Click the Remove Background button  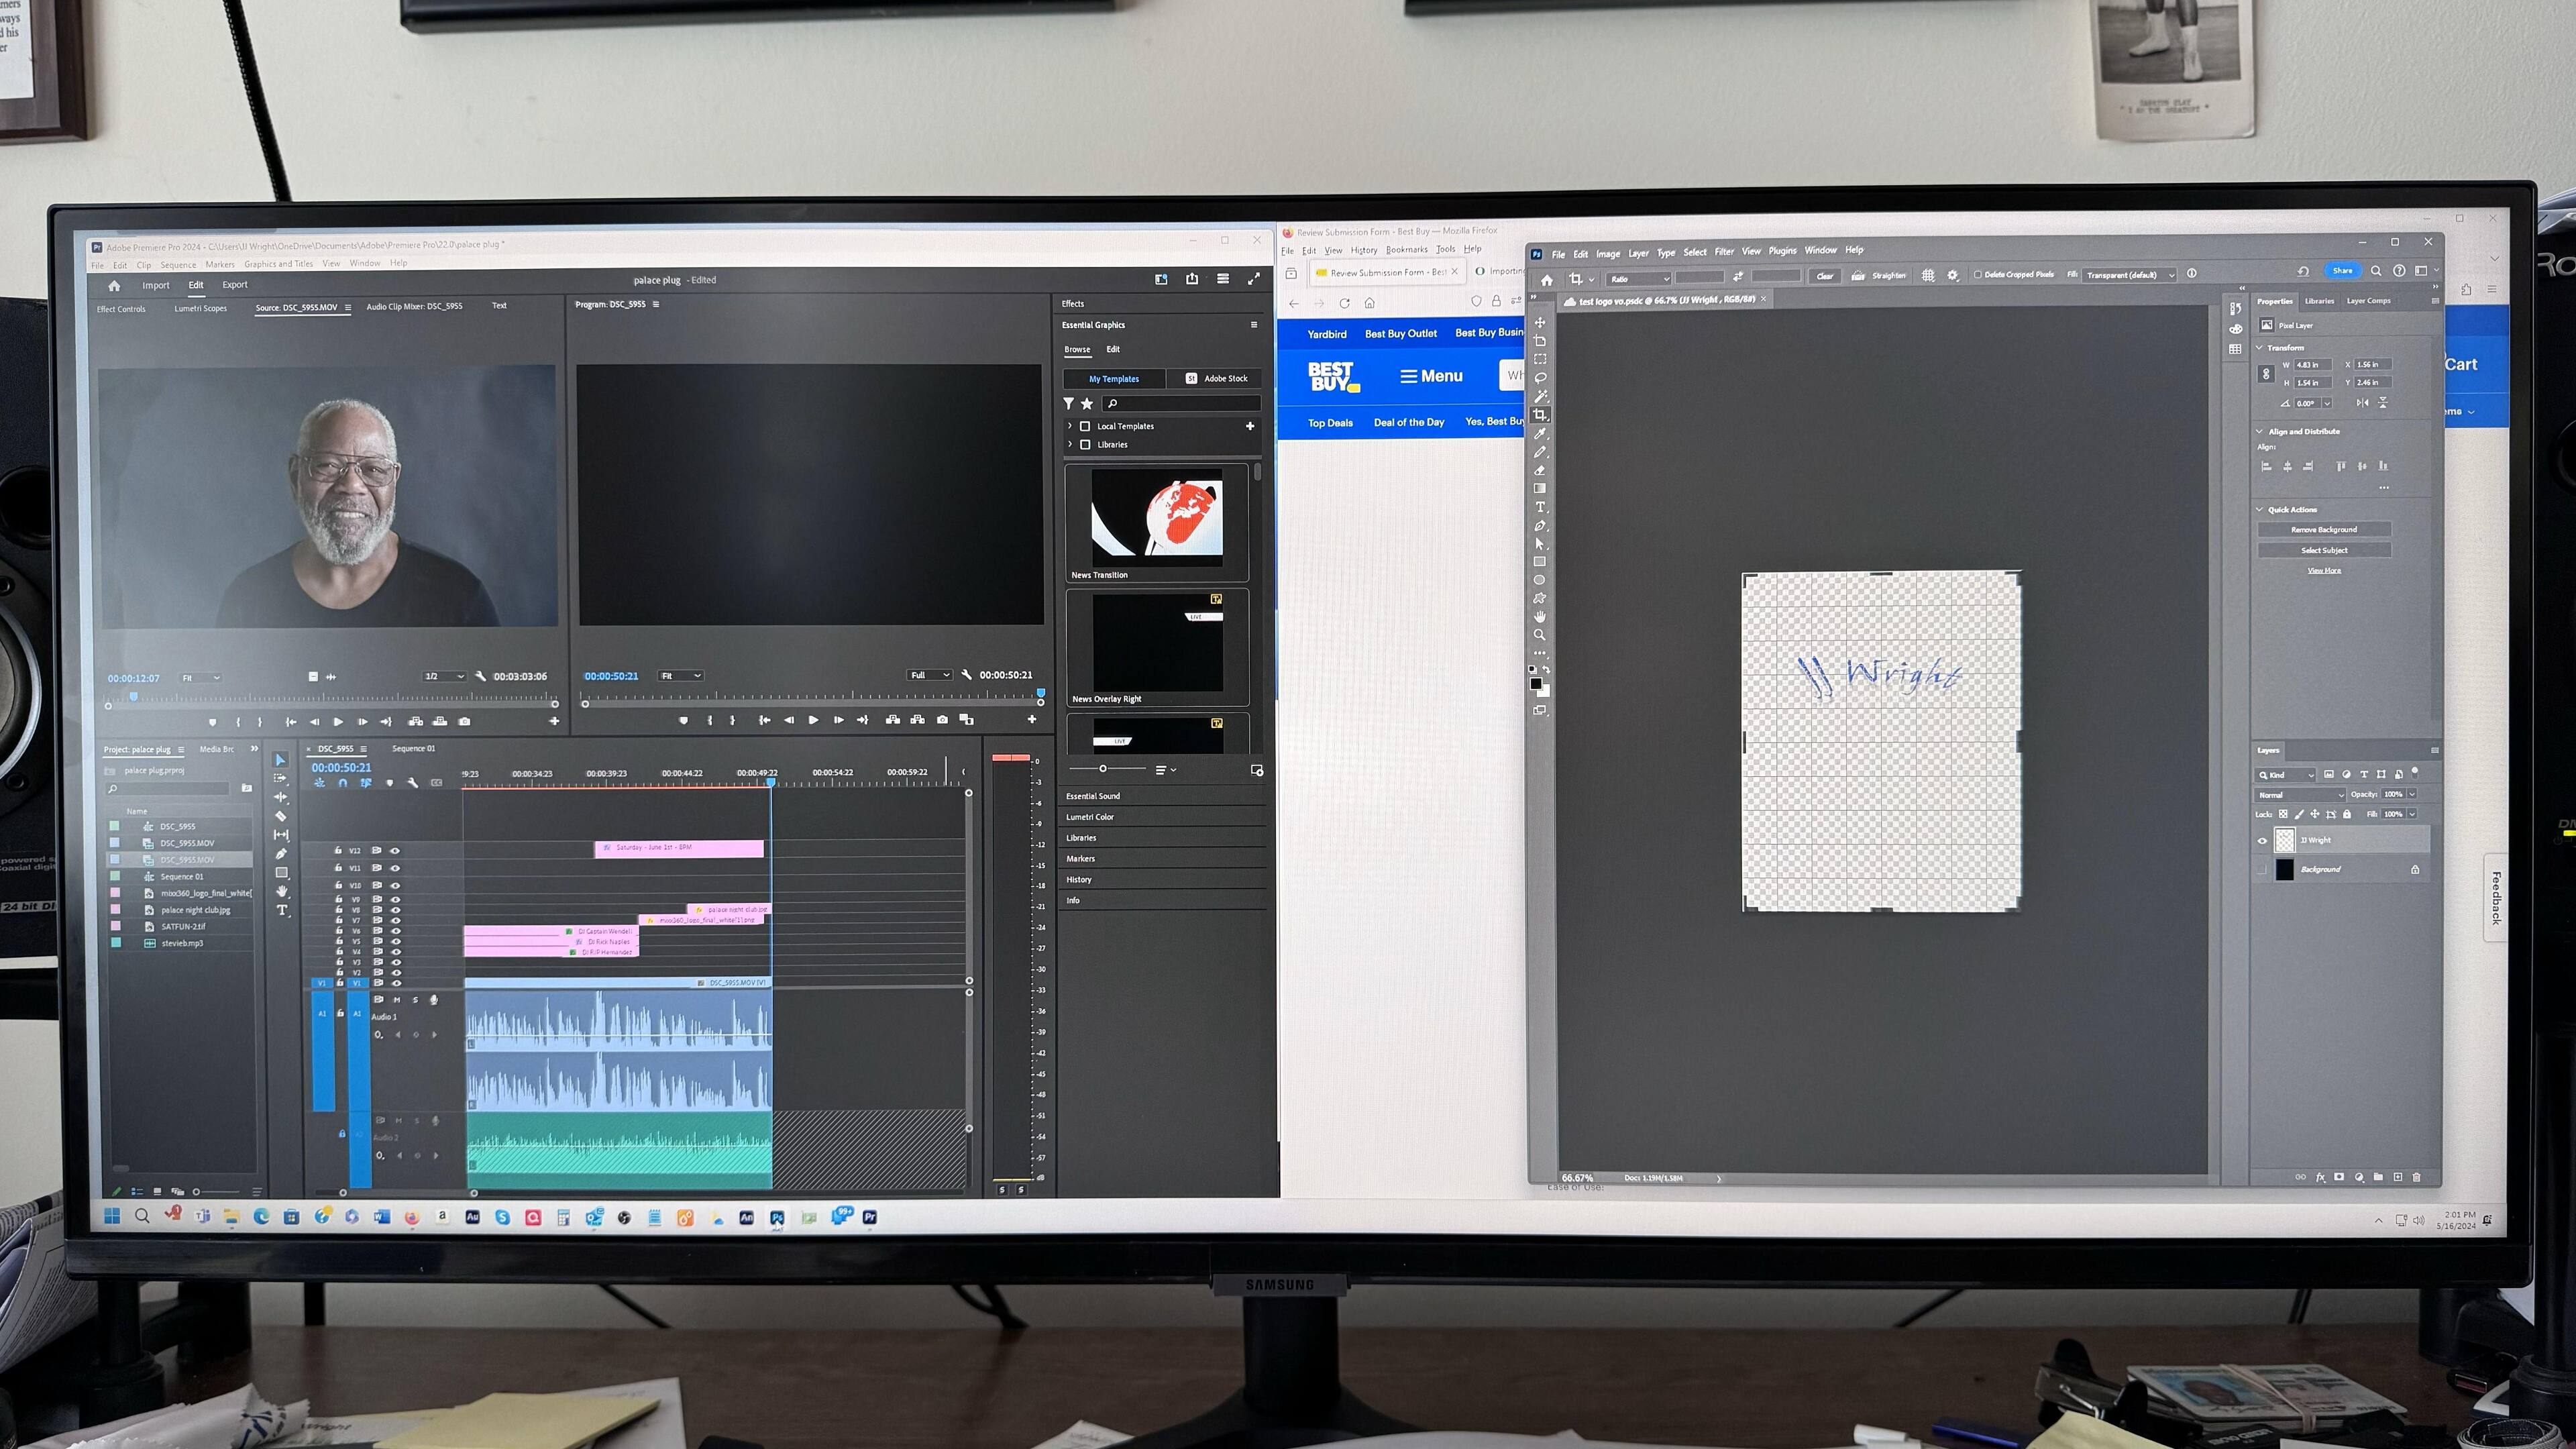point(2323,530)
